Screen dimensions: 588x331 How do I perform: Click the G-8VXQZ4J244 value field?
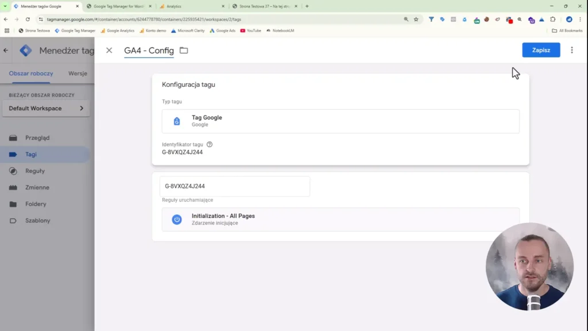coord(235,186)
